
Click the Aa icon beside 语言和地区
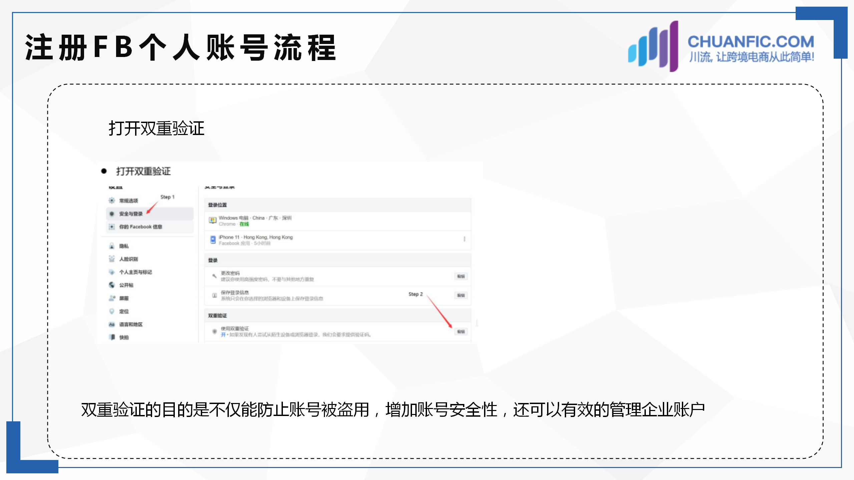click(112, 324)
